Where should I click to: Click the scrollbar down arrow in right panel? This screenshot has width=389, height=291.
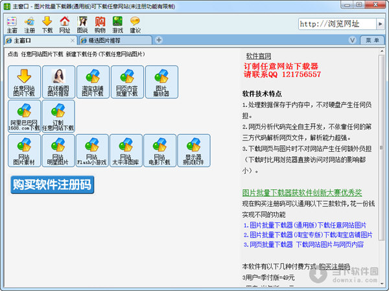point(382,283)
